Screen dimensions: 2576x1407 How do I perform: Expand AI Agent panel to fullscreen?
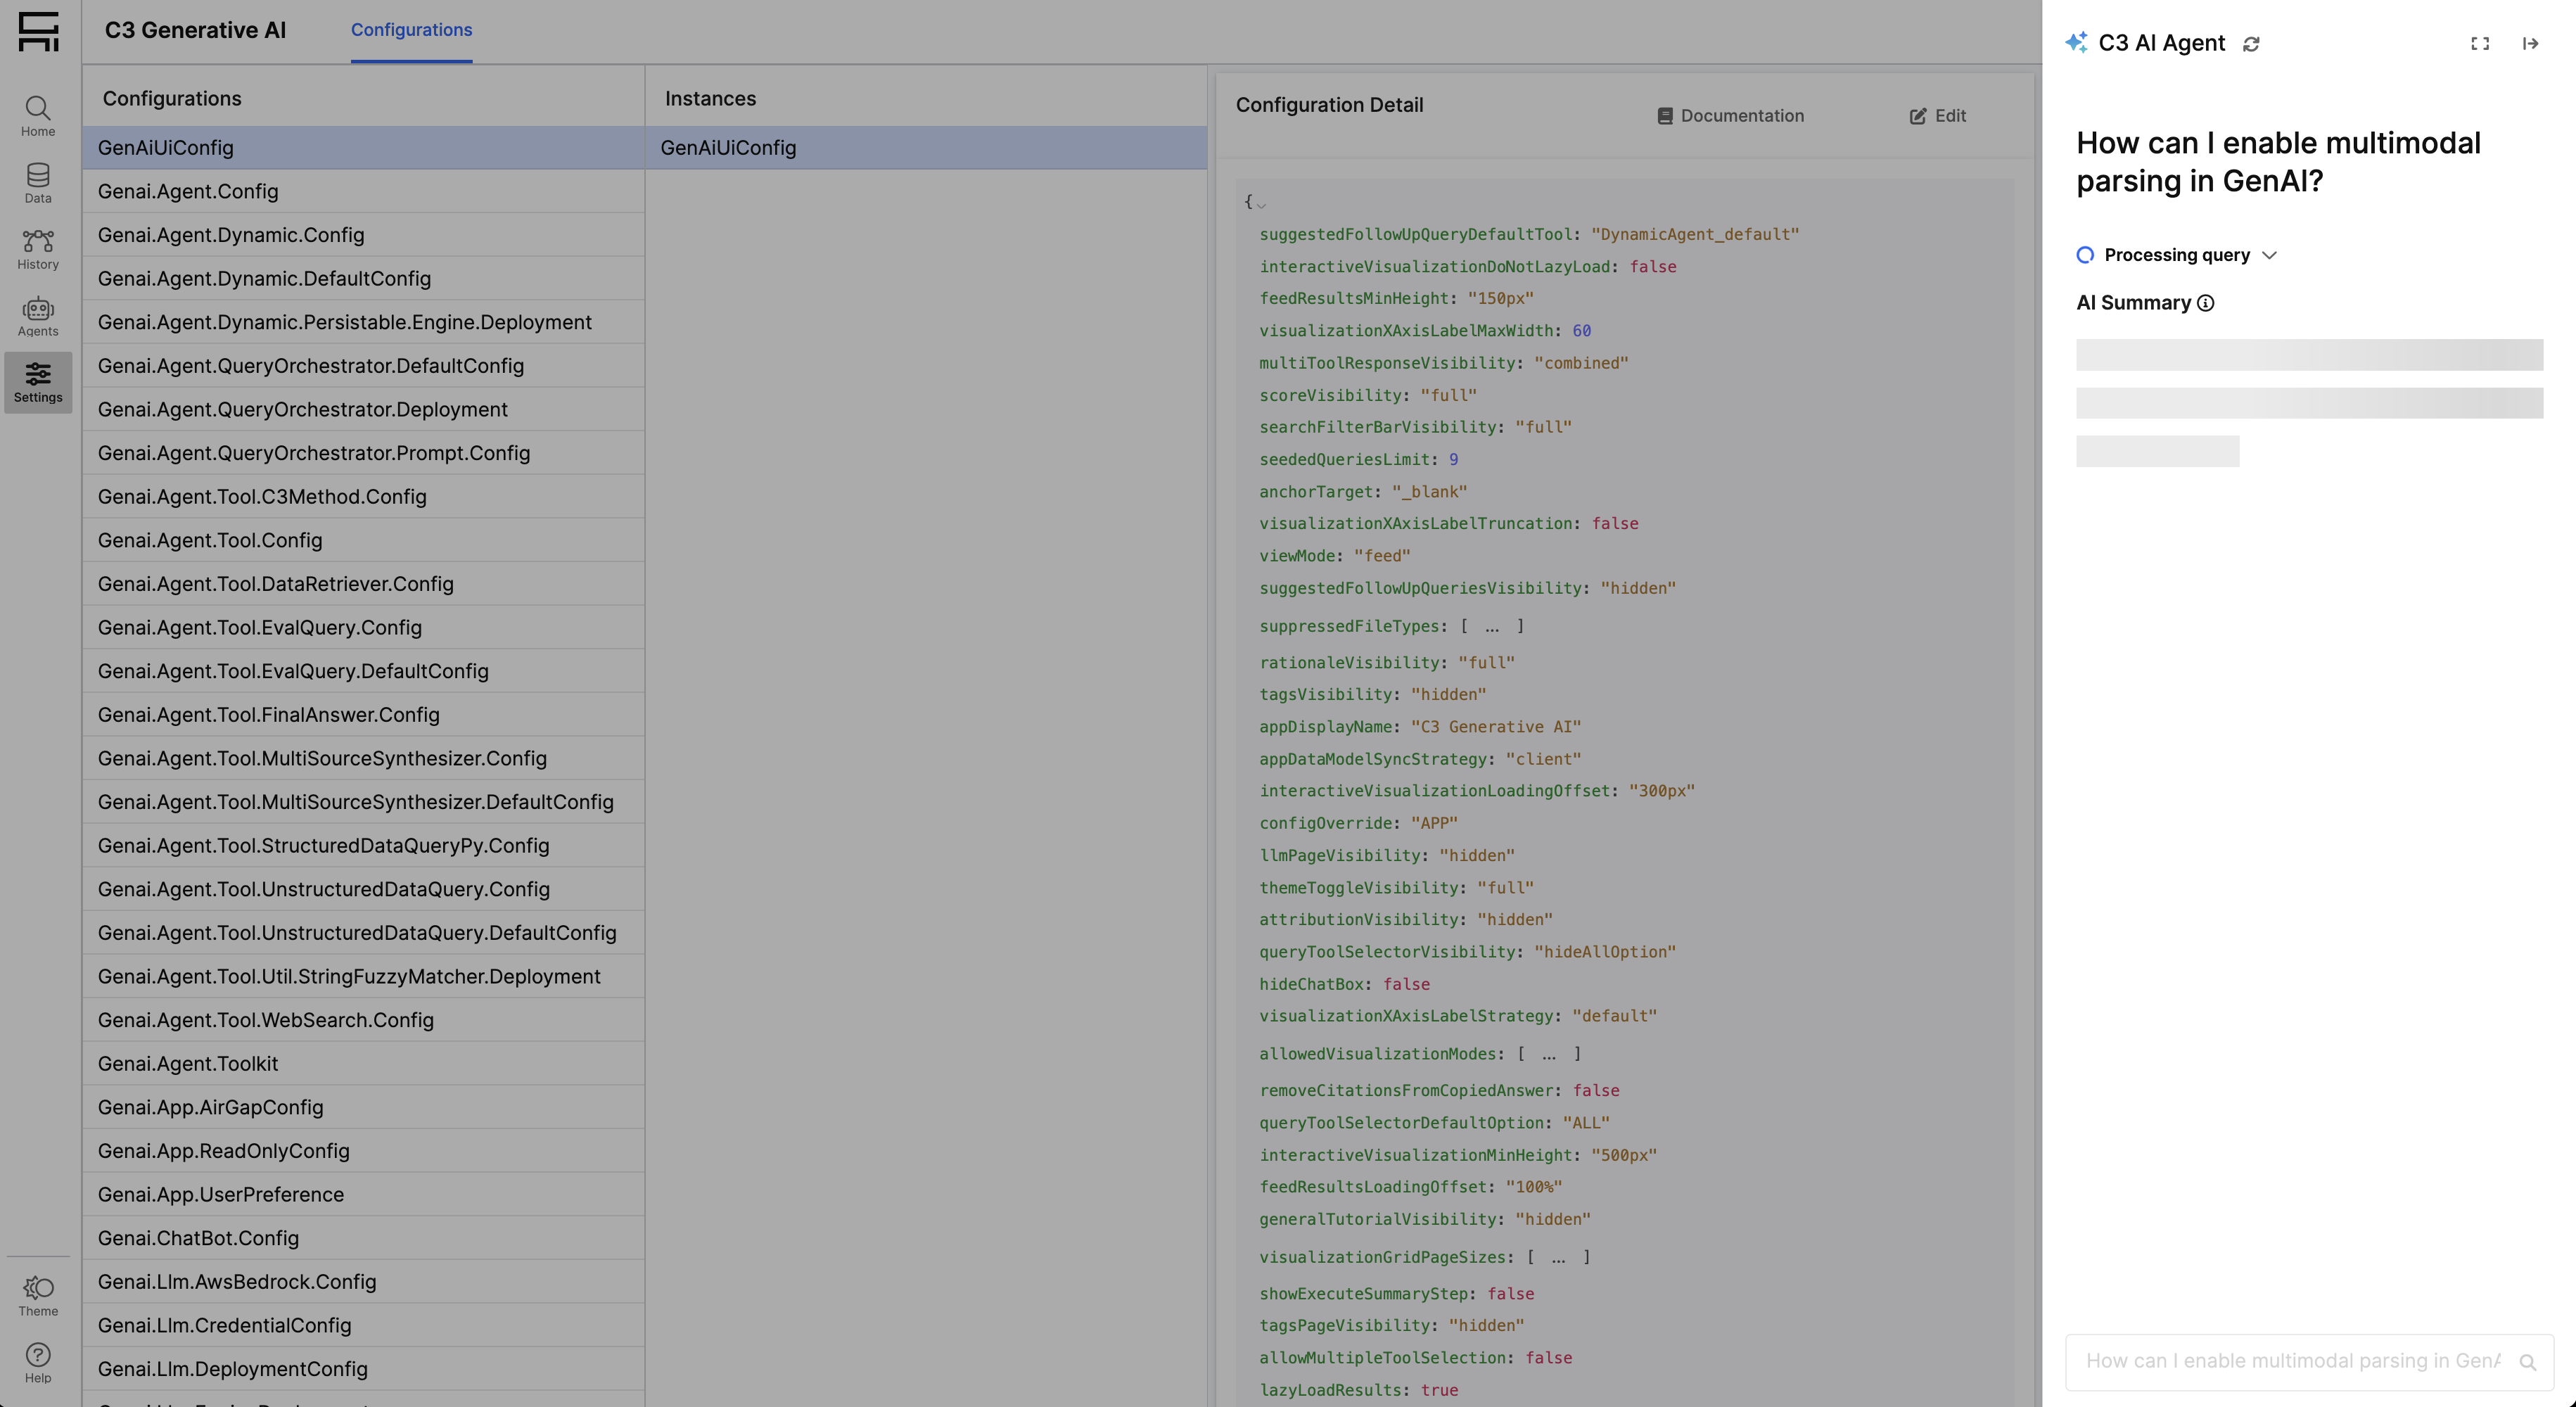click(x=2480, y=44)
